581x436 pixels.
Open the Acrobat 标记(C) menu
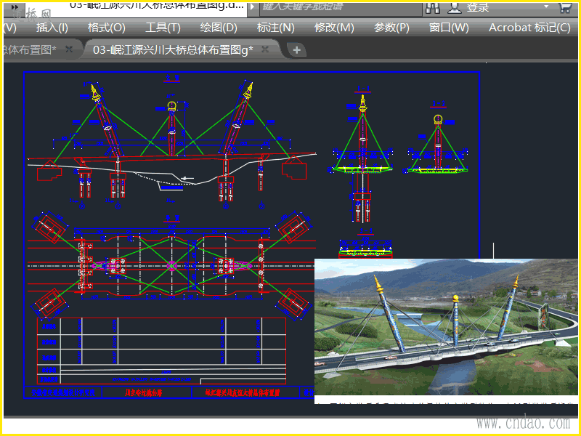529,28
